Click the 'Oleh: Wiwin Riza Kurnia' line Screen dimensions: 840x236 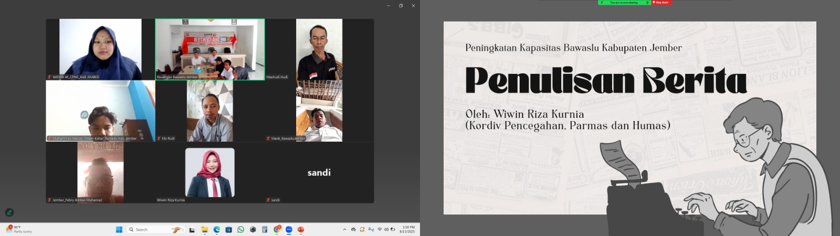pos(524,114)
